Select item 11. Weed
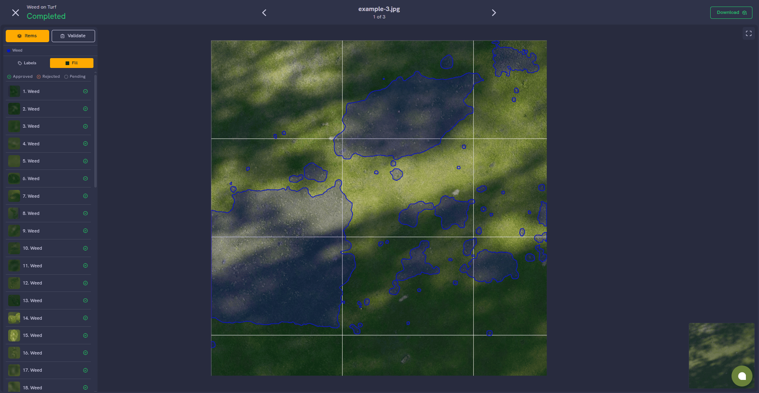Screen dimensions: 759x393 (48, 266)
